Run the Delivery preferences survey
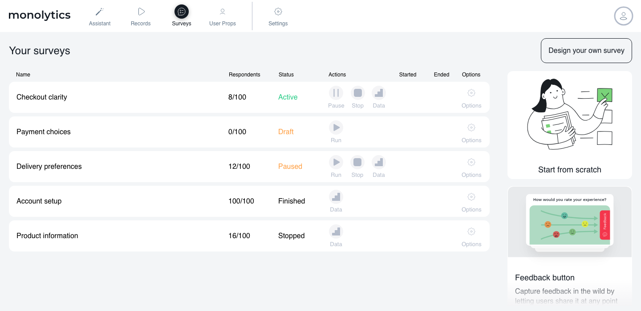The width and height of the screenshot is (641, 311). click(x=336, y=162)
